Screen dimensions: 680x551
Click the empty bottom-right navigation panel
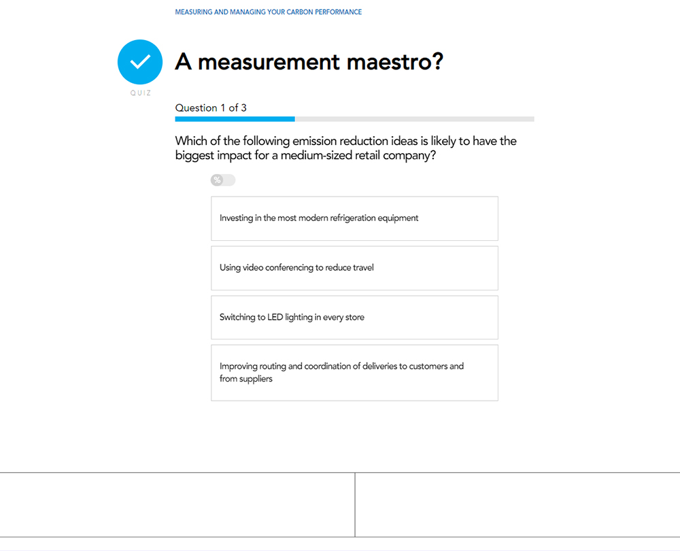517,505
